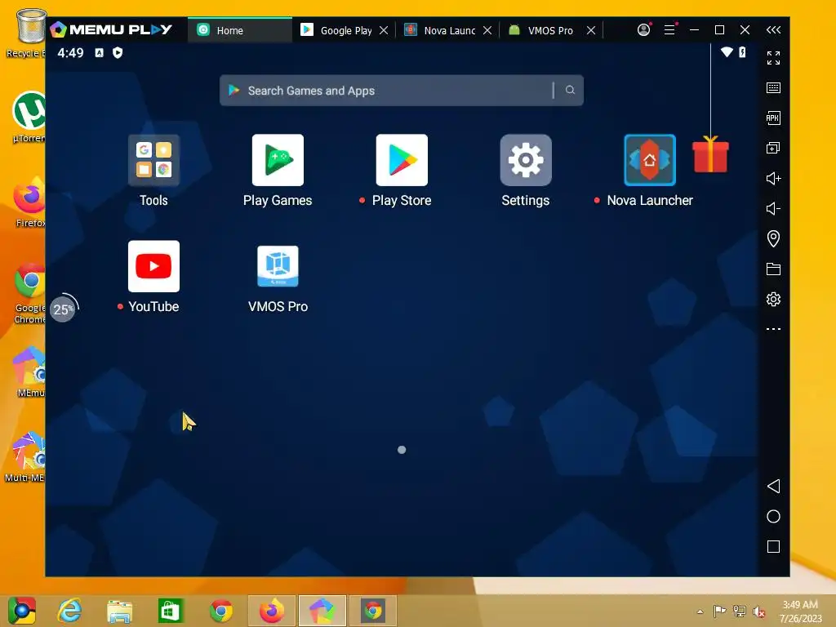The width and height of the screenshot is (836, 627).
Task: Open Android Settings app
Action: (526, 160)
